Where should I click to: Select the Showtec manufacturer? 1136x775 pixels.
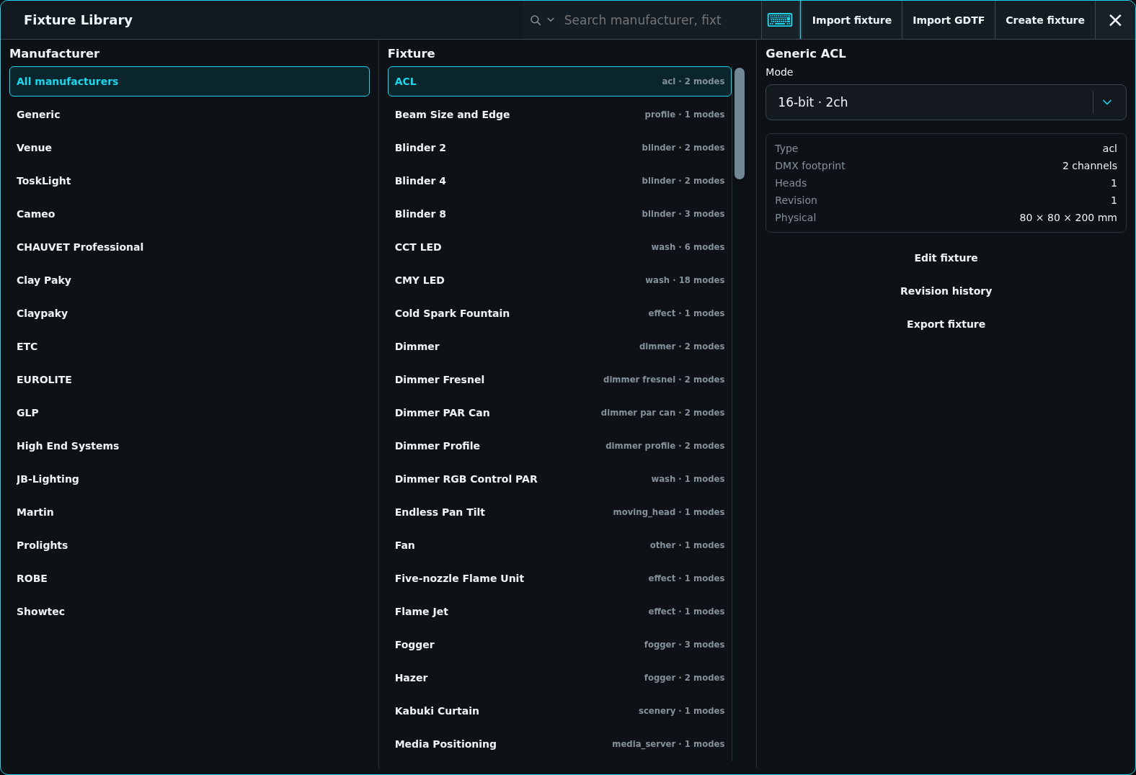click(190, 612)
